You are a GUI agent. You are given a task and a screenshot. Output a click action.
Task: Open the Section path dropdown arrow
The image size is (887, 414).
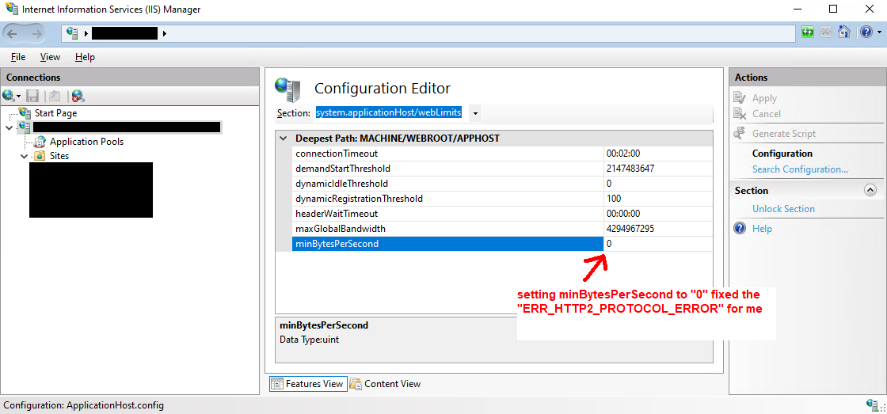pyautogui.click(x=475, y=113)
